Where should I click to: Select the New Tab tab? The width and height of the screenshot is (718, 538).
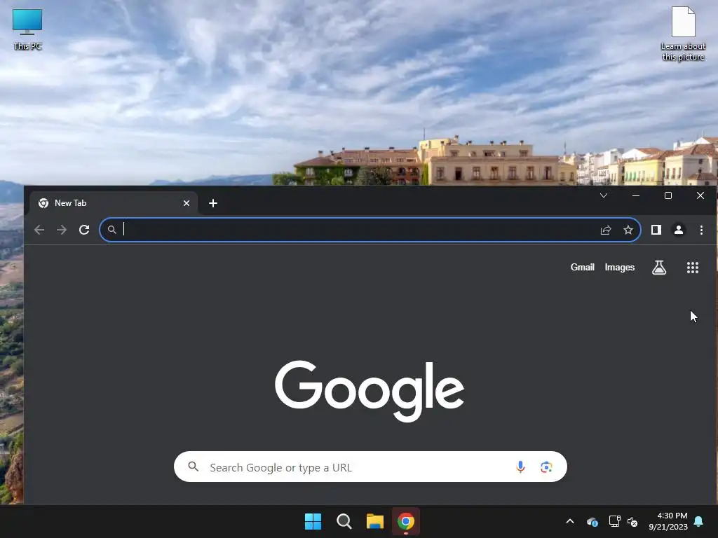tap(113, 203)
